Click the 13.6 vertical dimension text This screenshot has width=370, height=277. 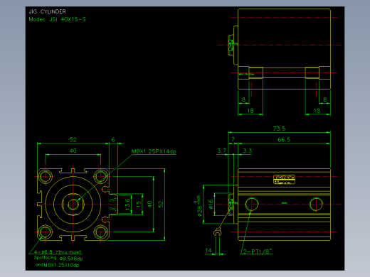point(127,204)
